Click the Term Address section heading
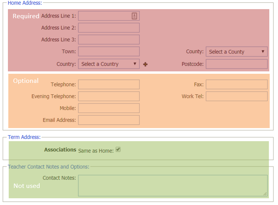 click(24, 137)
